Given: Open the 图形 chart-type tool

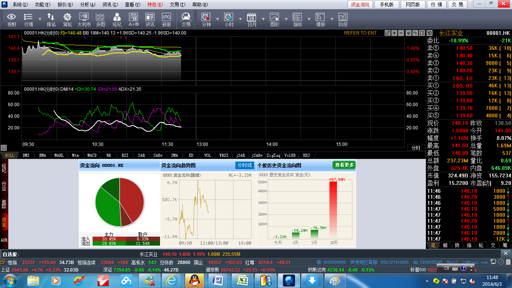Looking at the screenshot, I should pos(275,19).
